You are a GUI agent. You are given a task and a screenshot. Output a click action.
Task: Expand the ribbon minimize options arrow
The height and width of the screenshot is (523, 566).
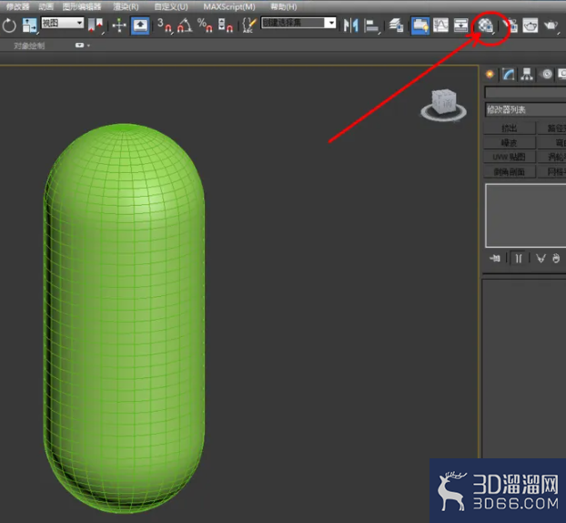point(89,46)
